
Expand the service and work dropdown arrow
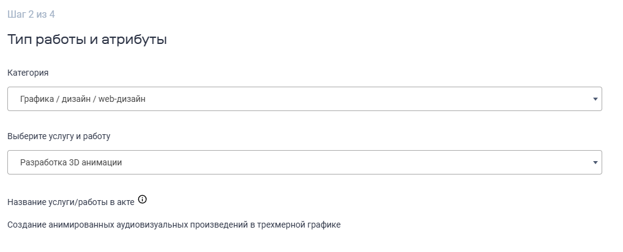[x=595, y=162]
